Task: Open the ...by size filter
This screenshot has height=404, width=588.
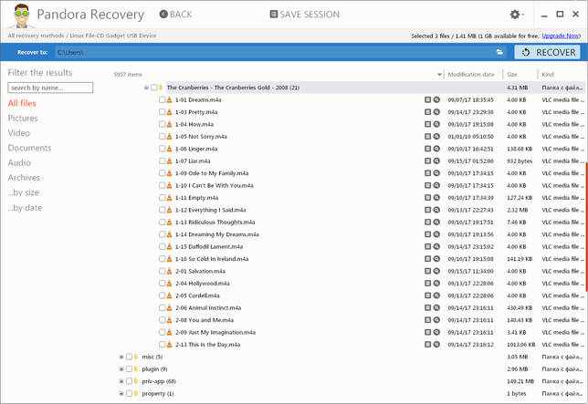Action: tap(24, 192)
